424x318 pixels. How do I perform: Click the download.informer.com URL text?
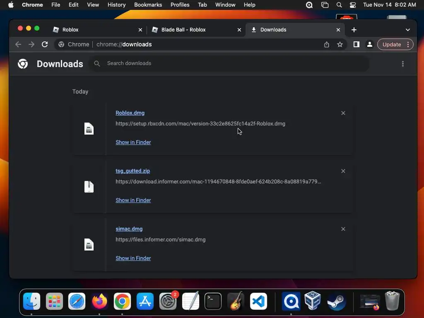(218, 181)
